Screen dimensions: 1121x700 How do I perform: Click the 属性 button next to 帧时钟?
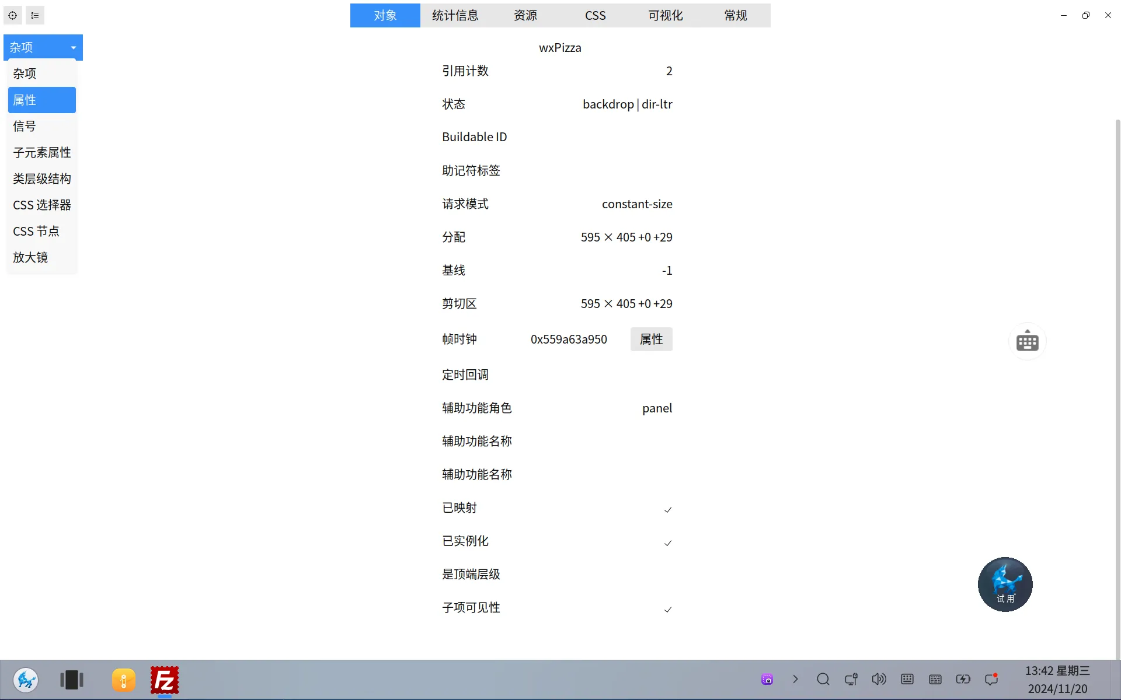pyautogui.click(x=652, y=339)
